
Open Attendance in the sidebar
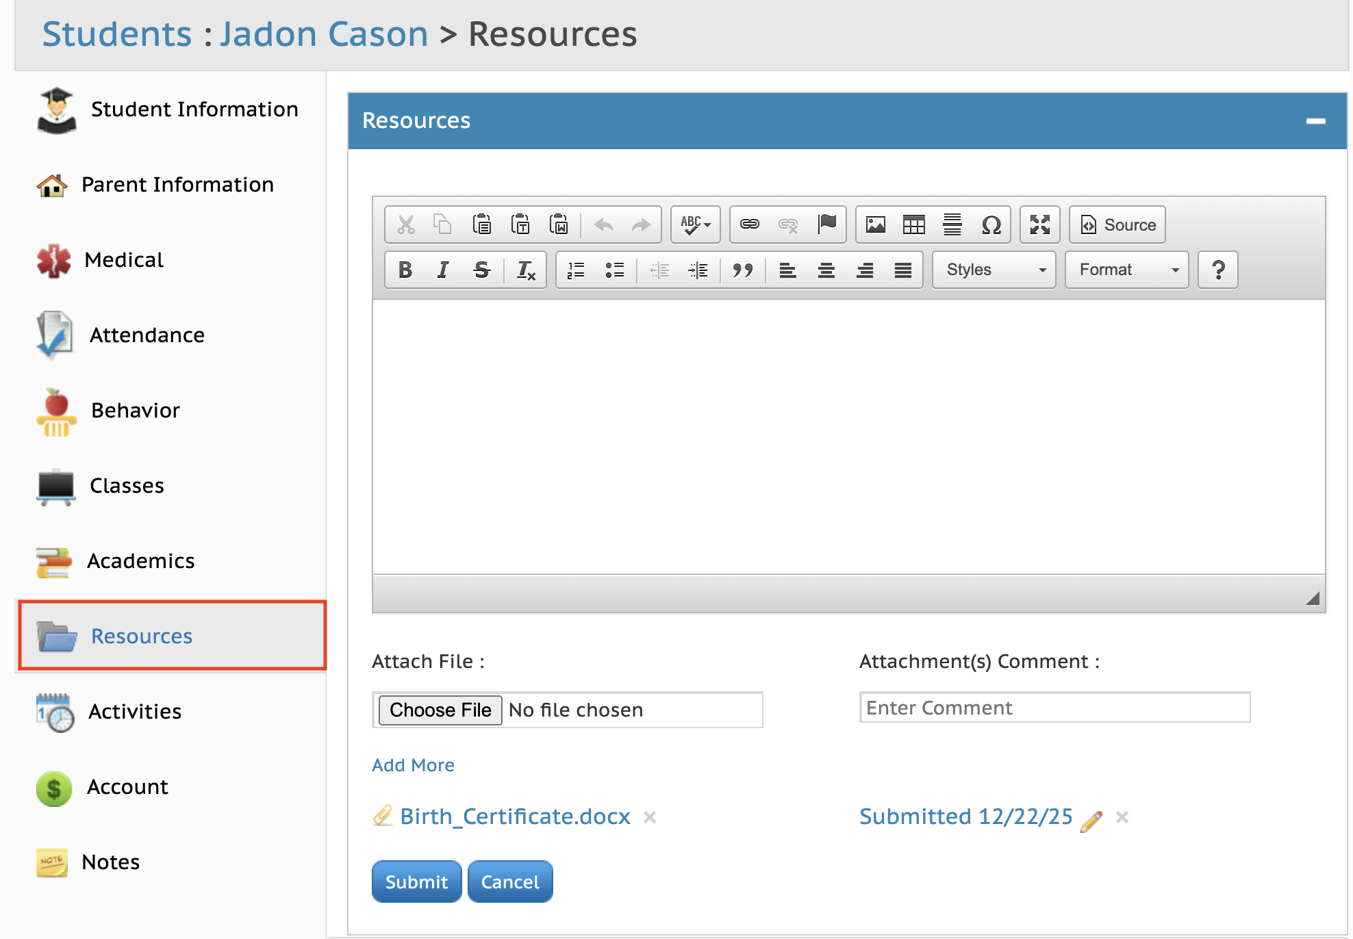147,335
